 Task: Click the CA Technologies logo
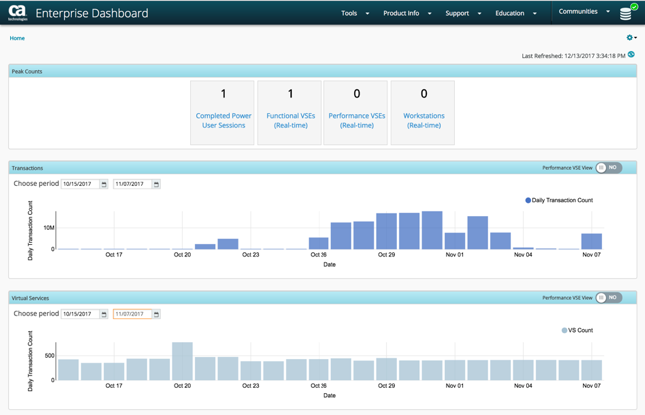(x=17, y=12)
